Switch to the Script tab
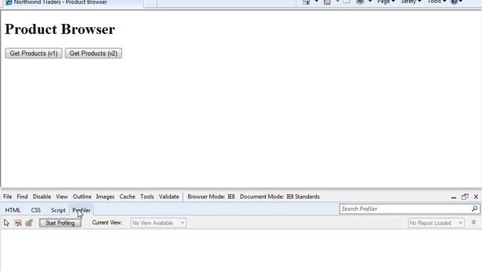 58,210
